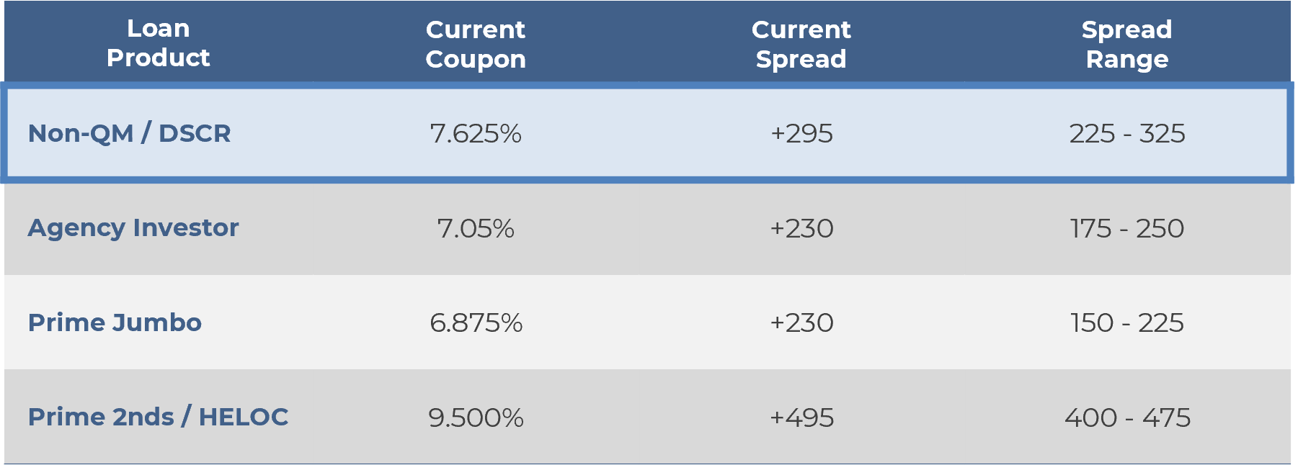Click the +295 current spread cell

pyautogui.click(x=801, y=133)
